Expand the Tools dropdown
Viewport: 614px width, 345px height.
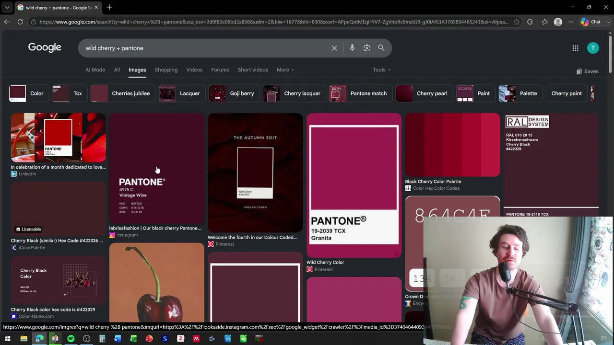click(382, 70)
